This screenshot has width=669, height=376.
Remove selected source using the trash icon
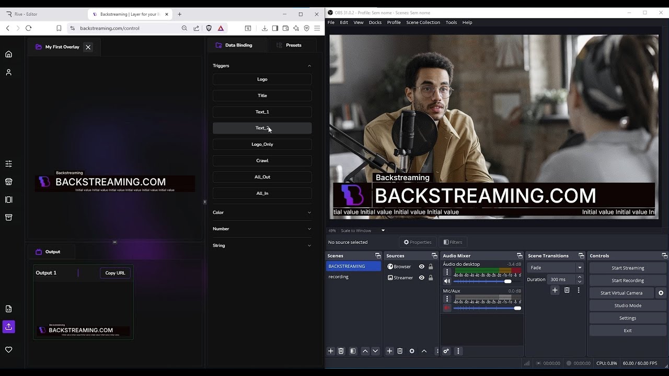coord(400,351)
